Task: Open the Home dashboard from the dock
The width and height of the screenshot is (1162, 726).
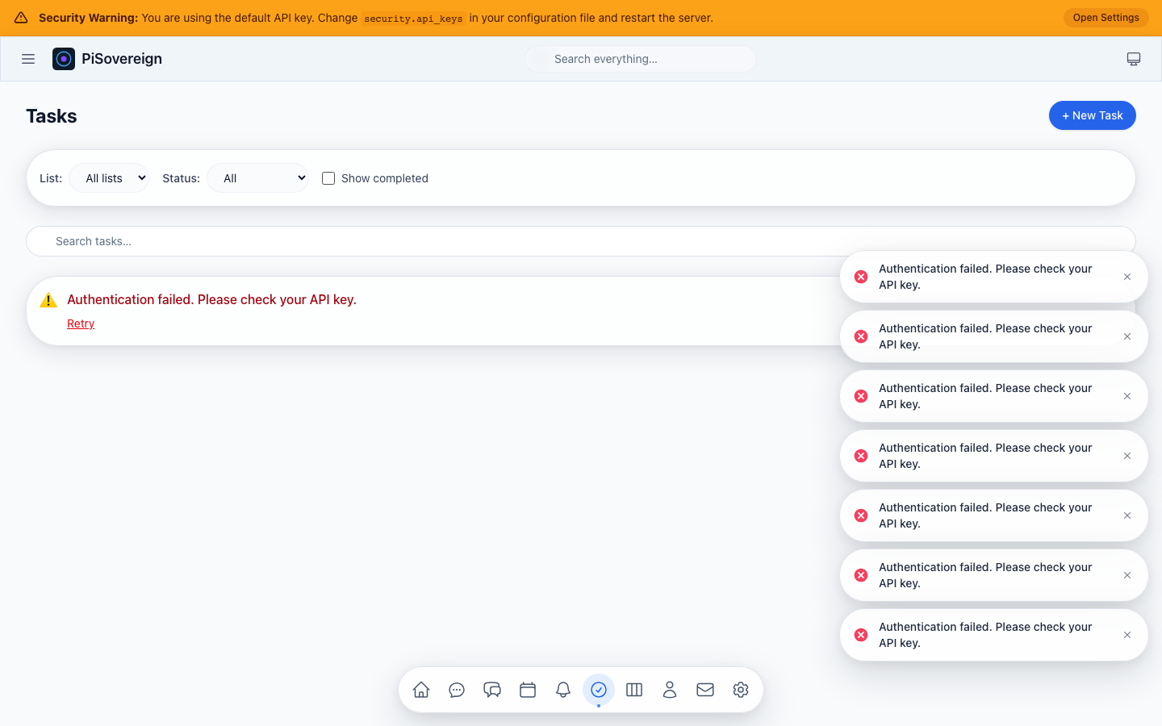Action: pos(420,690)
